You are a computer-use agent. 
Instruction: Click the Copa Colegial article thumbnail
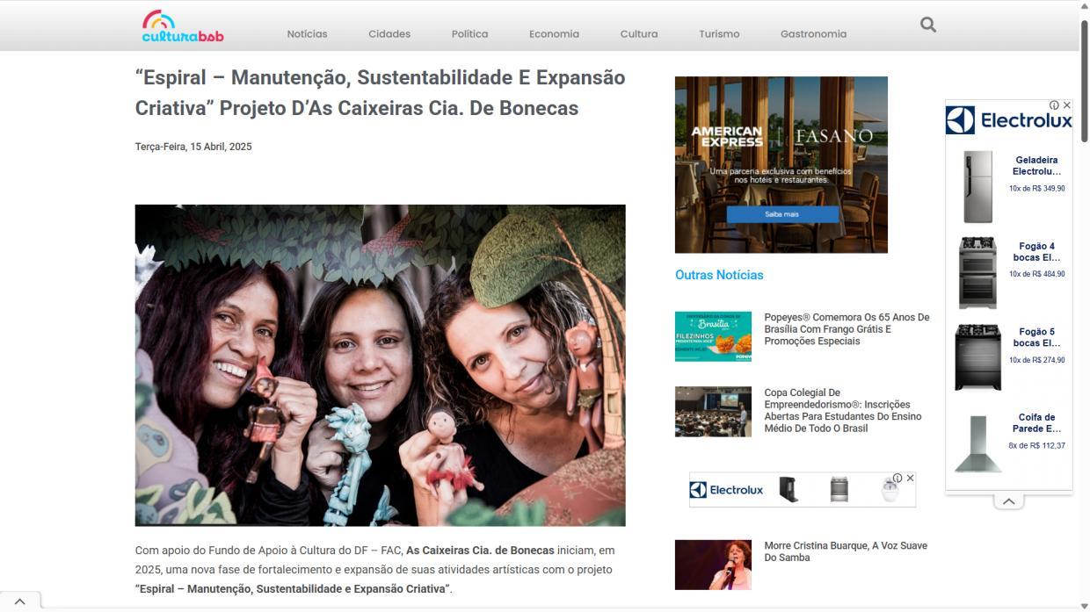pyautogui.click(x=713, y=412)
